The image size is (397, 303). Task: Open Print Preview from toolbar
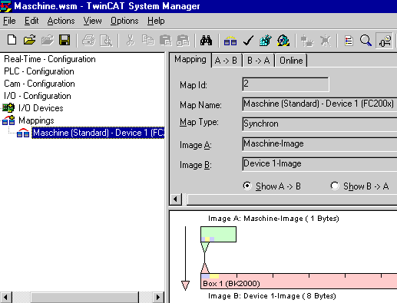coord(106,41)
